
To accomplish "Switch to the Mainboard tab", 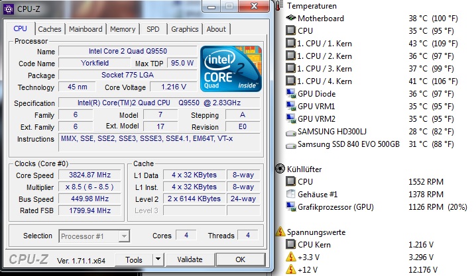I will (x=86, y=29).
